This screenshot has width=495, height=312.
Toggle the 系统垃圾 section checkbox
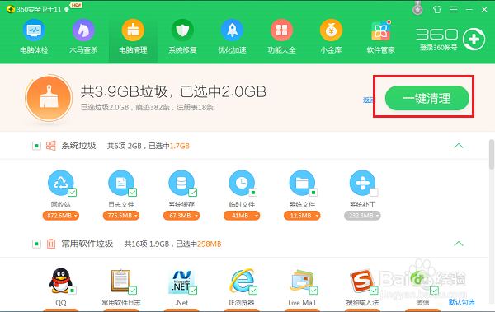(x=36, y=146)
